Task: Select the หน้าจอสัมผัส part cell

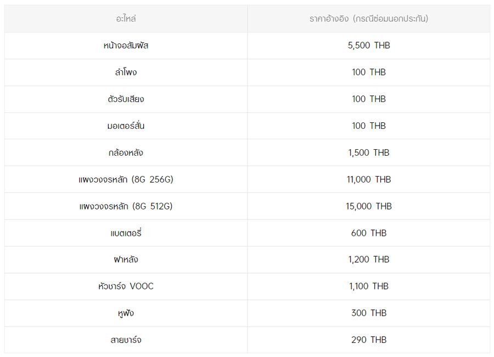Action: (126, 46)
